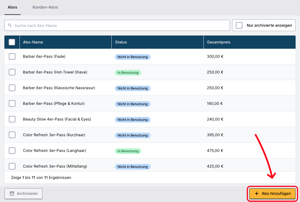Check Color Refresh 3er-Pass (Langhaar) row
The image size is (300, 202).
(x=12, y=151)
